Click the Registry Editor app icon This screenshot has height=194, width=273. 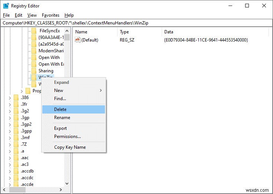tap(6, 6)
